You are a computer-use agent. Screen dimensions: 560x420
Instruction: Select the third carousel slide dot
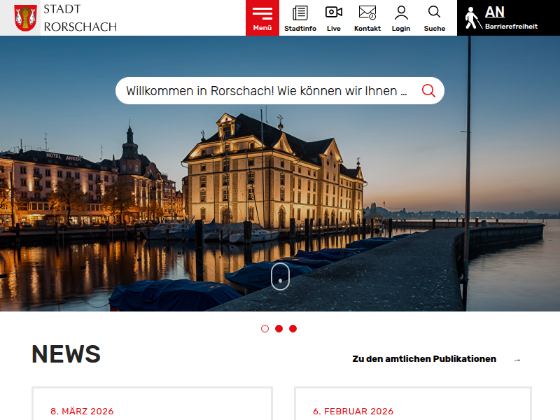[293, 328]
